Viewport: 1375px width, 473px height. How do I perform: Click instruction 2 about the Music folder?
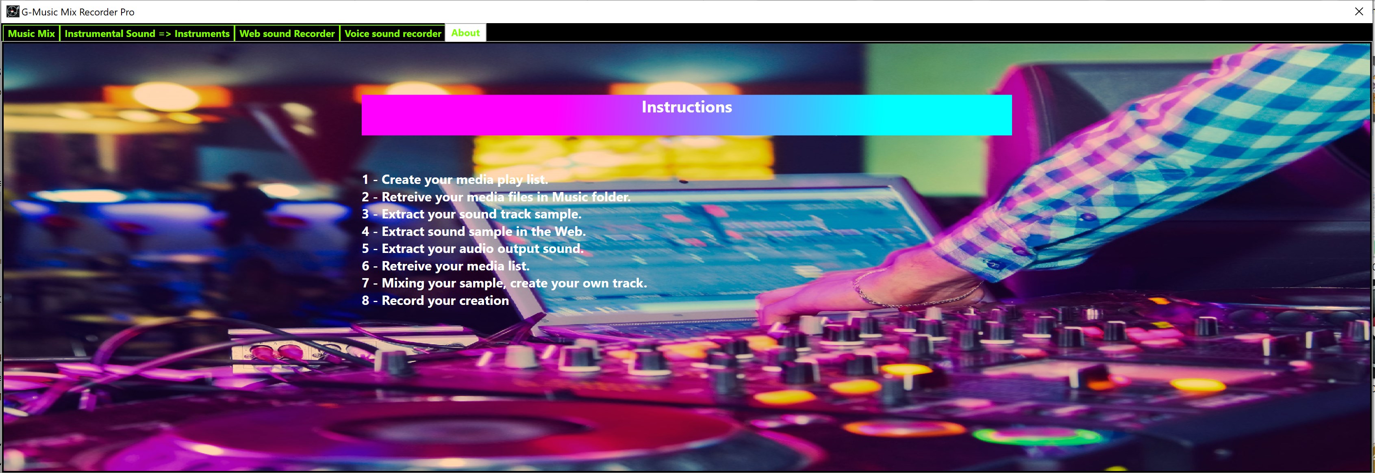click(496, 197)
